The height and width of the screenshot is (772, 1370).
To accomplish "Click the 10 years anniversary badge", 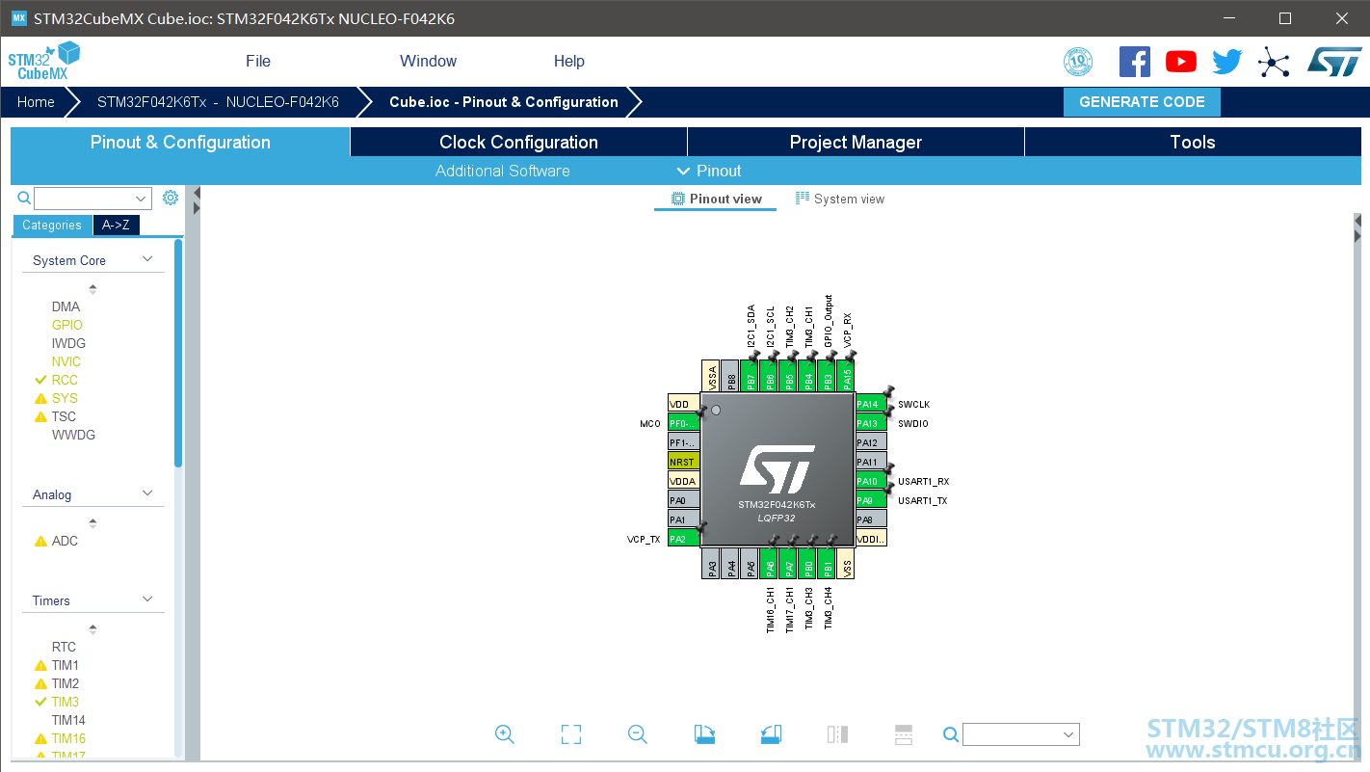I will pyautogui.click(x=1077, y=62).
